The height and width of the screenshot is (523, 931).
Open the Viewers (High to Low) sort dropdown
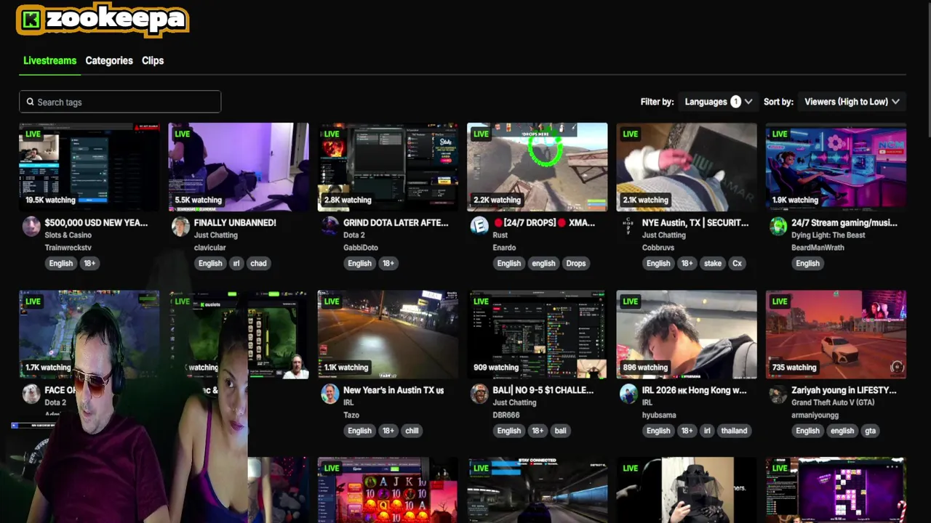852,102
